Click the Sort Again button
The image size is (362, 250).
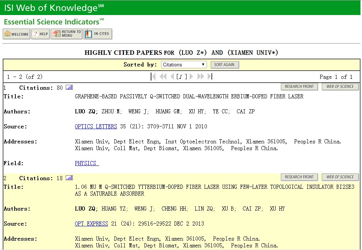click(x=224, y=65)
